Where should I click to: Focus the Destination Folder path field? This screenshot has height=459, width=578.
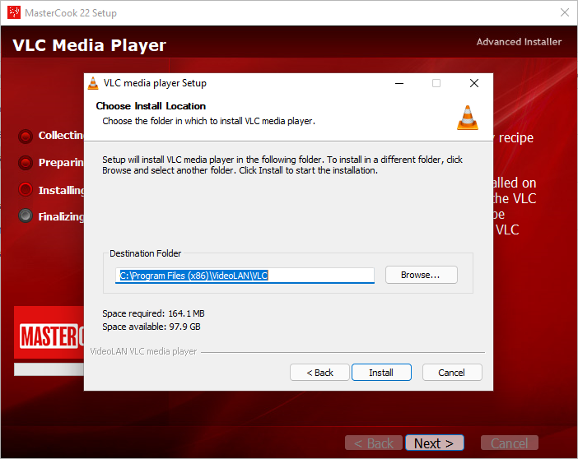point(245,276)
